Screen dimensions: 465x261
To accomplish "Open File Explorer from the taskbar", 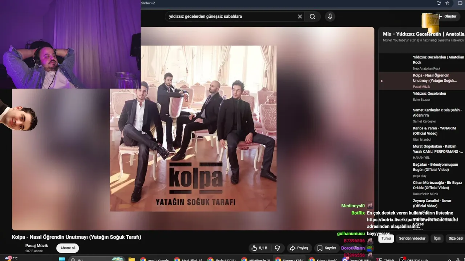I will coord(132,260).
